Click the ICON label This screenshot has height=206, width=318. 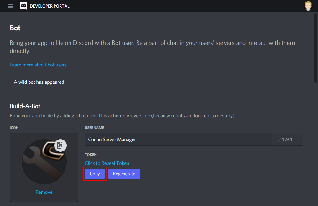click(14, 127)
